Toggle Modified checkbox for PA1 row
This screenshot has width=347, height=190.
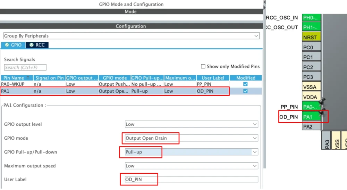coord(245,91)
